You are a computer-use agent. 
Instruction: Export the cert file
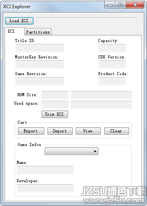click(31, 131)
